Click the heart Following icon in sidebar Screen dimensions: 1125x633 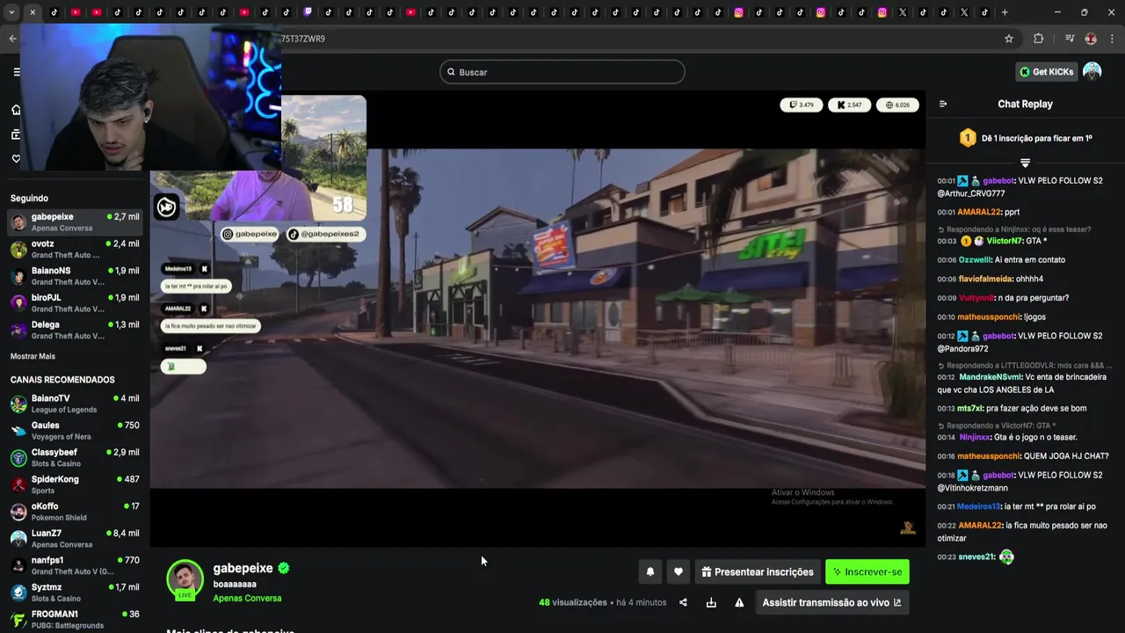16,159
